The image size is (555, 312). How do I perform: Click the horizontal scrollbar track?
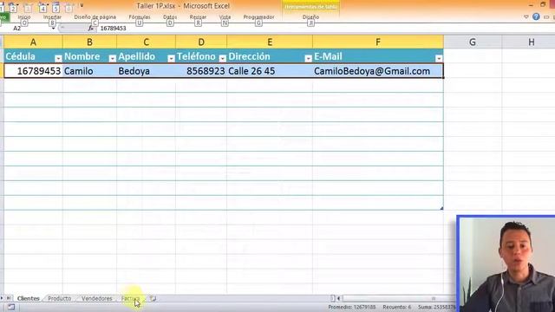(398, 298)
